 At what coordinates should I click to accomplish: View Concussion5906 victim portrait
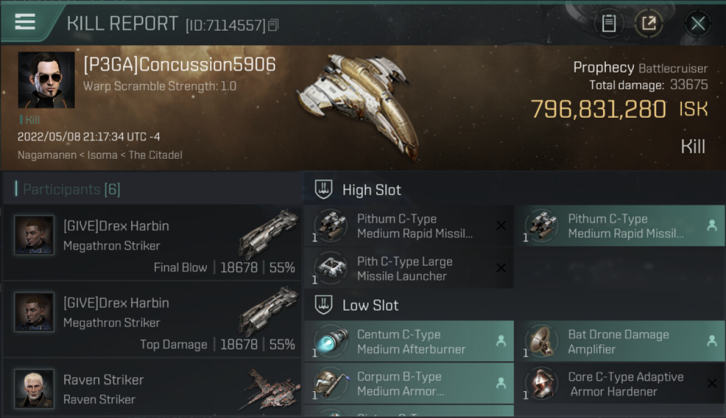coord(46,80)
